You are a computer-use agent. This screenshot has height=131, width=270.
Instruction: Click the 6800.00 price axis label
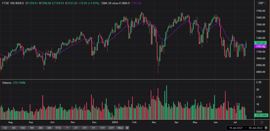coord(261,72)
